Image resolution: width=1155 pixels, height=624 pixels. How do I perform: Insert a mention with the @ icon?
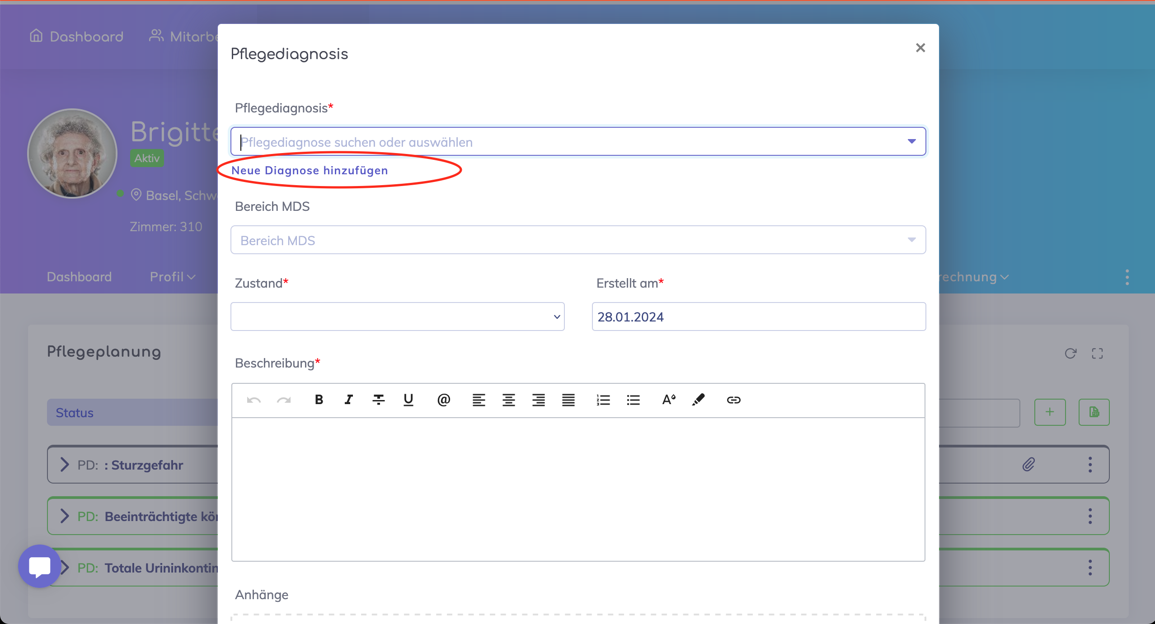click(443, 400)
